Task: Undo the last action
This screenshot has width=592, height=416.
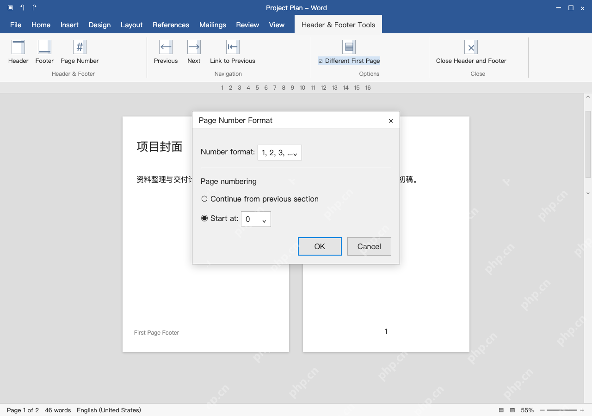Action: click(22, 8)
